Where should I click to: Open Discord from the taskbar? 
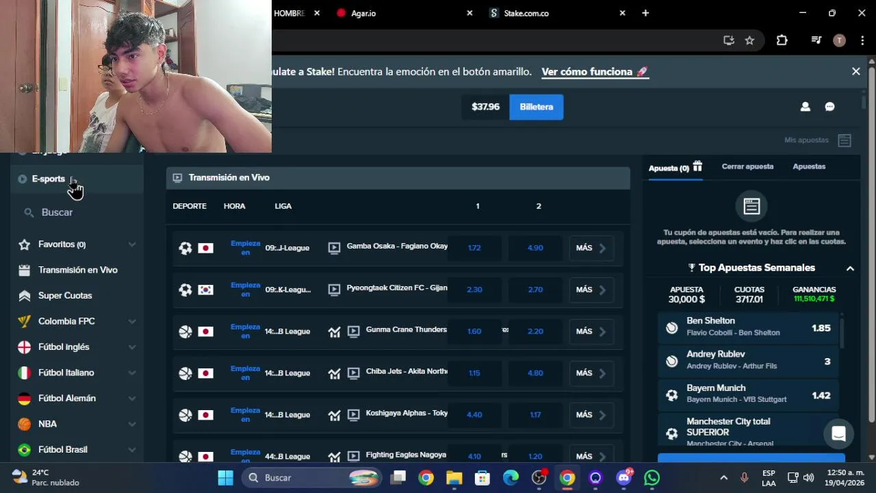(624, 478)
